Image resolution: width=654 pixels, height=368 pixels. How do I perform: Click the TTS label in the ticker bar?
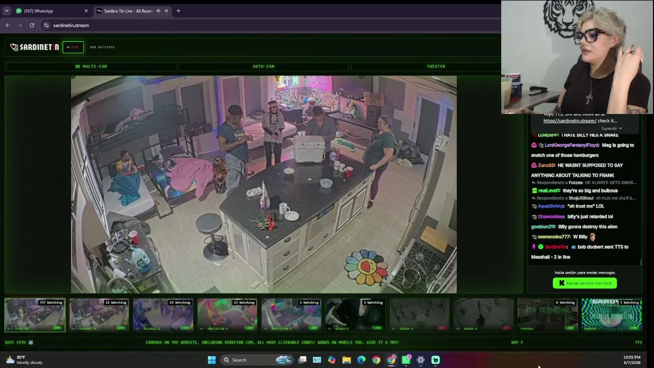click(x=638, y=342)
